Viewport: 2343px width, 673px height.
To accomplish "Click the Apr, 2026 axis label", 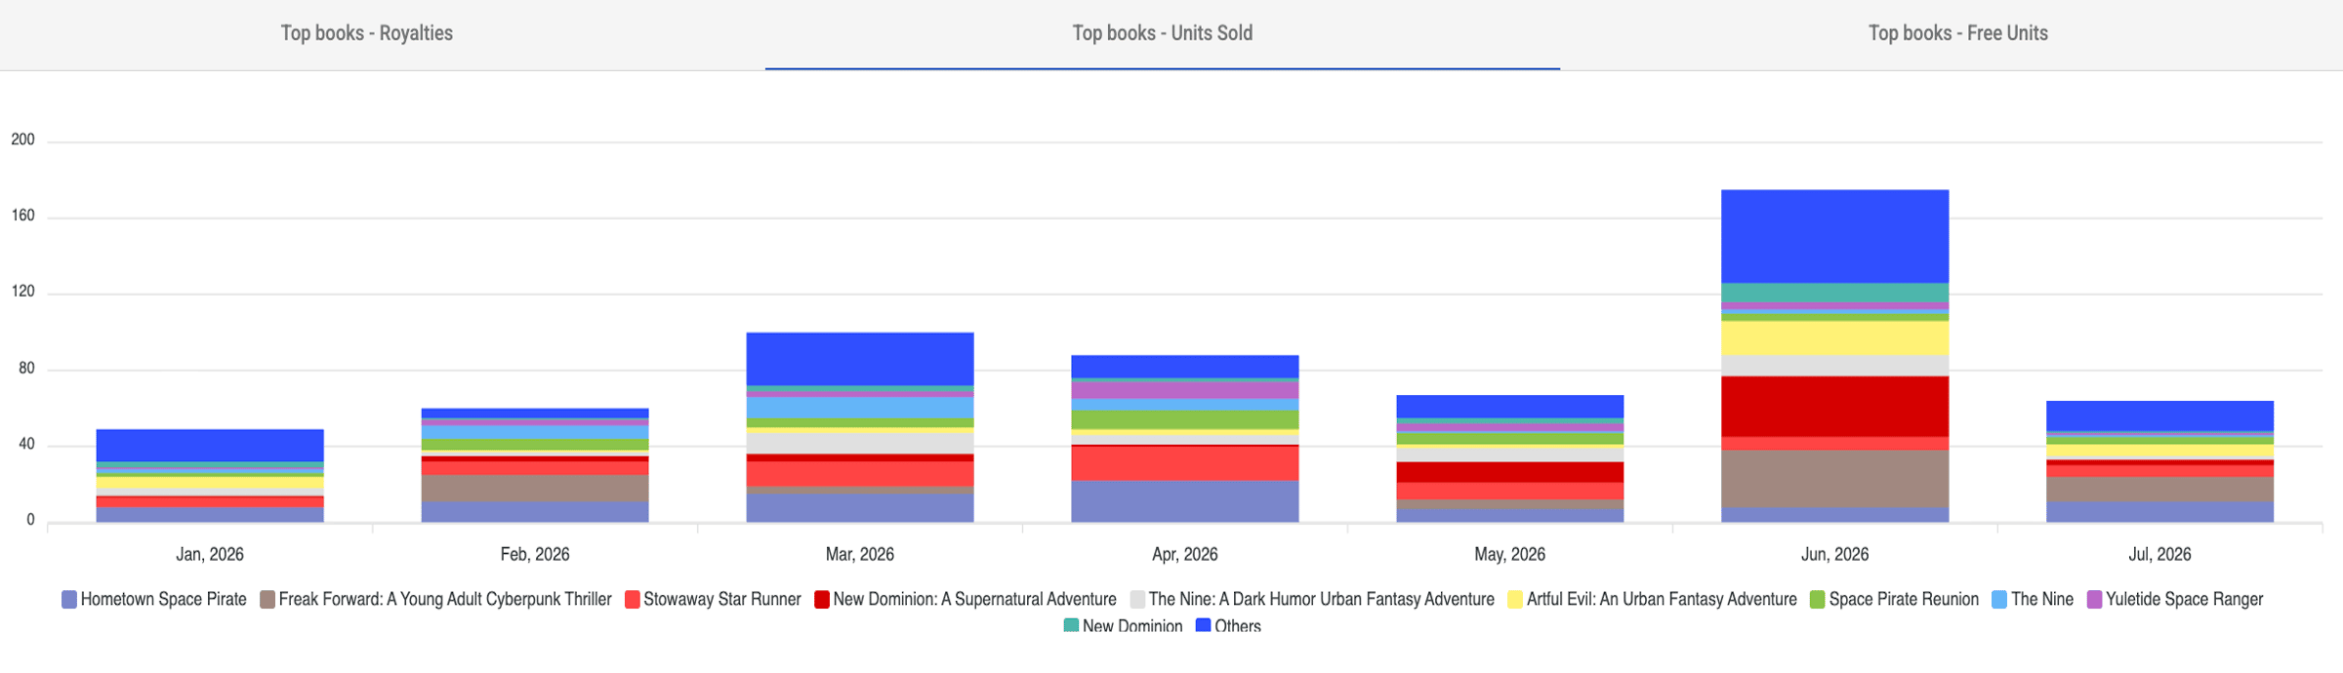I will point(1185,554).
